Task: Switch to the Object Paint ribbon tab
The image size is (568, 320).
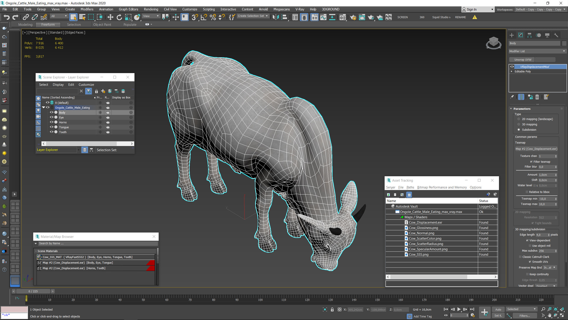Action: click(x=102, y=25)
